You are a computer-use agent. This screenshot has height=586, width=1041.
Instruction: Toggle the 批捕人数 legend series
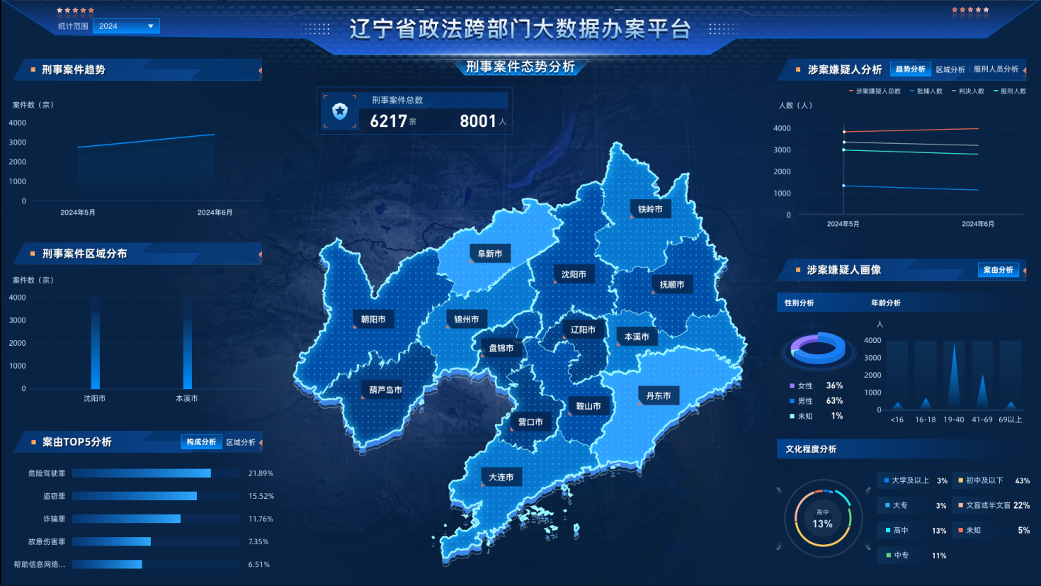(926, 91)
